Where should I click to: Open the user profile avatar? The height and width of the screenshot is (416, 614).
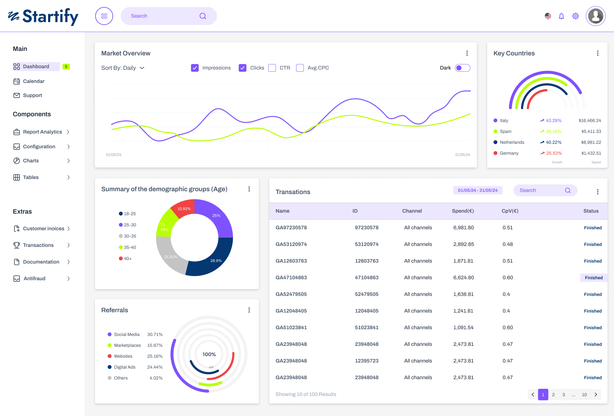[595, 16]
